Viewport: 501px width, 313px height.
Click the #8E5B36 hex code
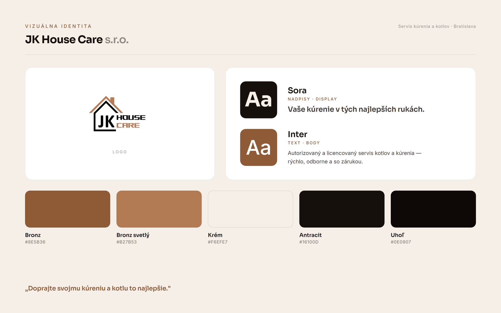(x=35, y=242)
